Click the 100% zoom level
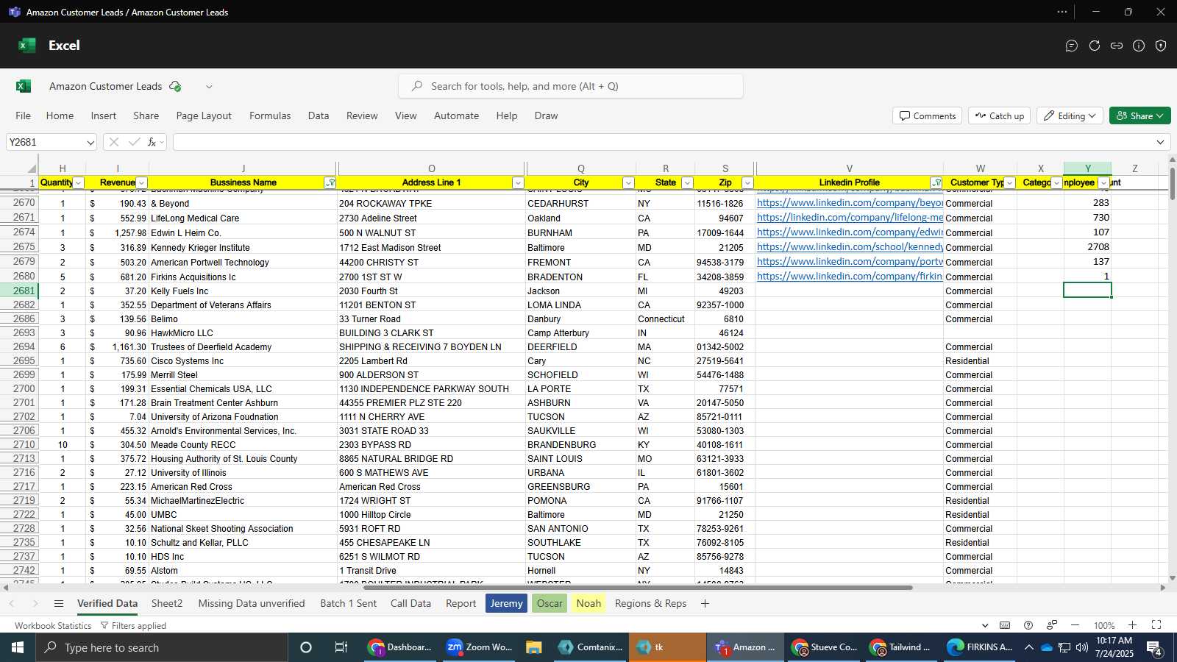Viewport: 1177px width, 662px height. tap(1103, 625)
